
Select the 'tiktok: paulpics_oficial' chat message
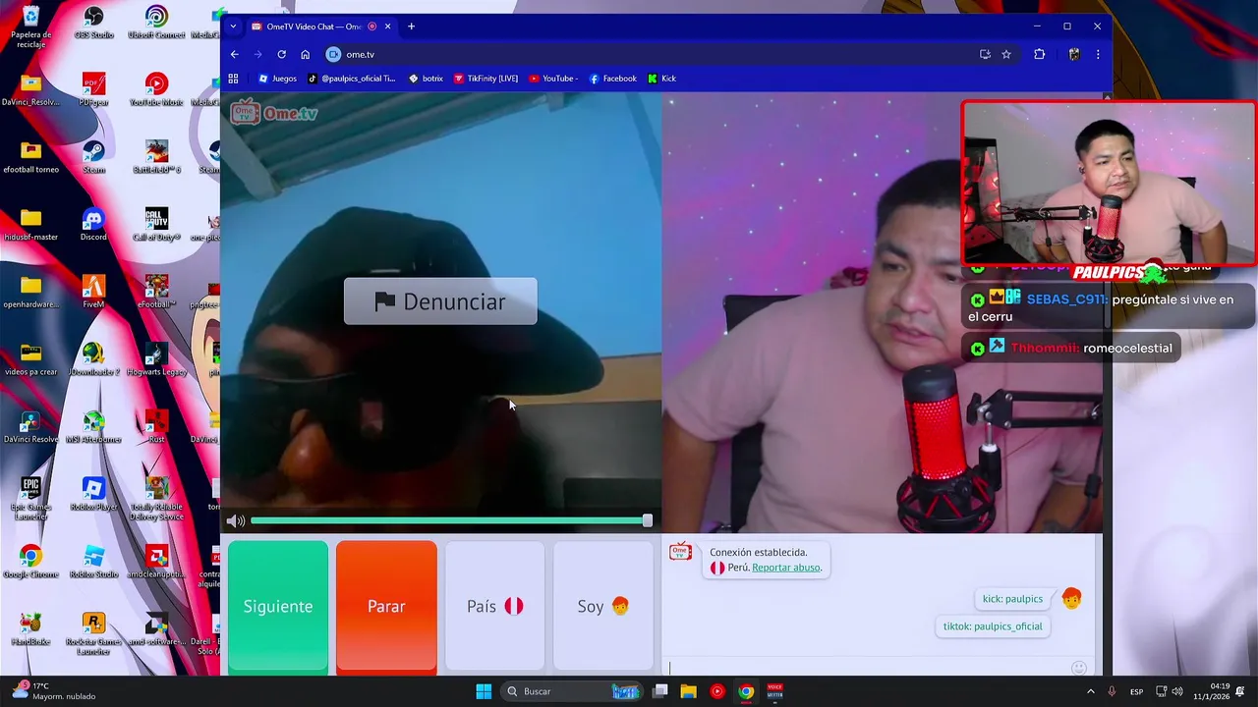pyautogui.click(x=993, y=626)
